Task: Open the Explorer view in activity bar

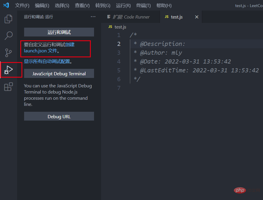Action: (x=9, y=19)
